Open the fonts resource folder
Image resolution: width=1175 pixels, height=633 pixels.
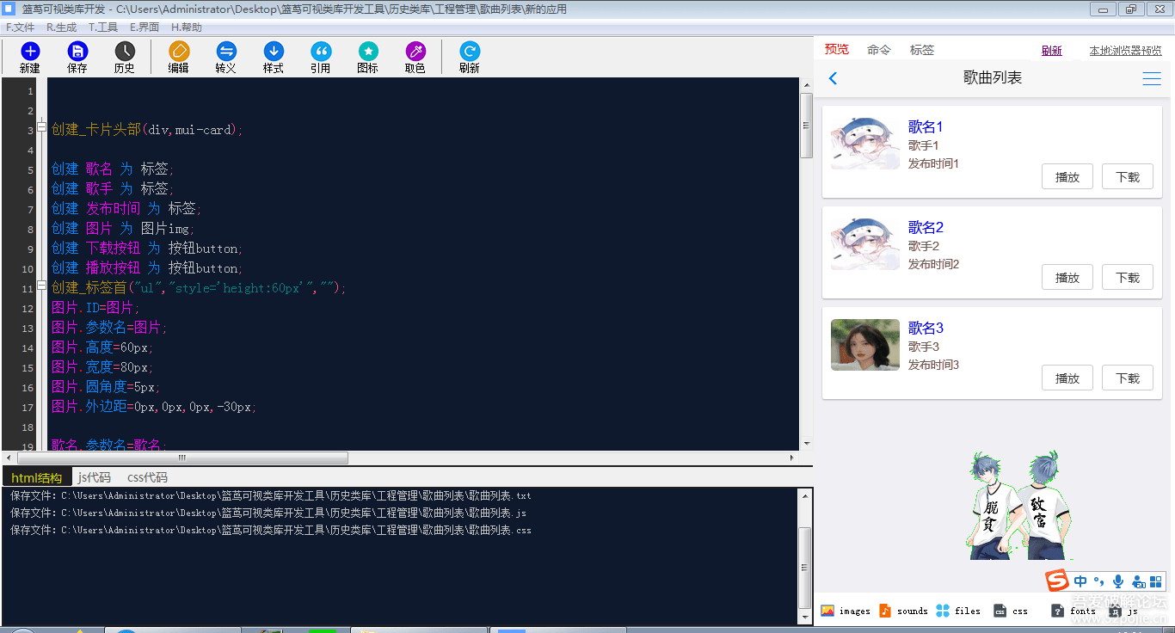point(1073,611)
